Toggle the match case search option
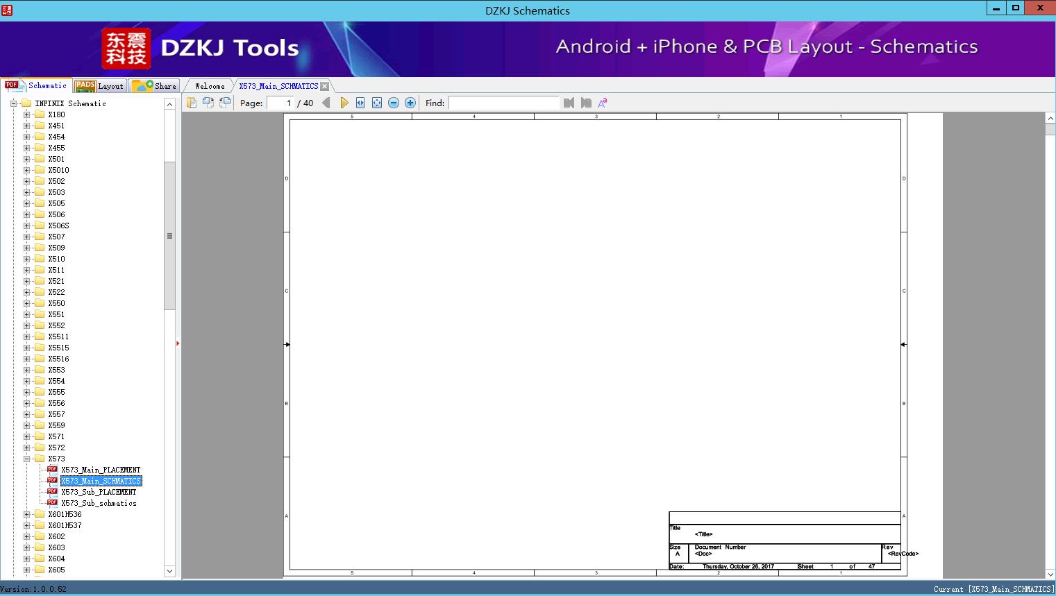1056x596 pixels. coord(603,103)
